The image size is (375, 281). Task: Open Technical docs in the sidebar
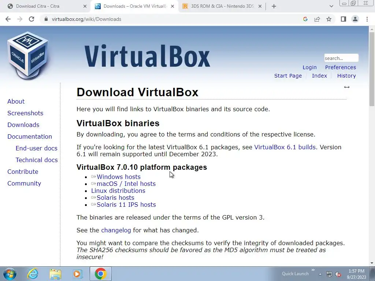tap(37, 160)
